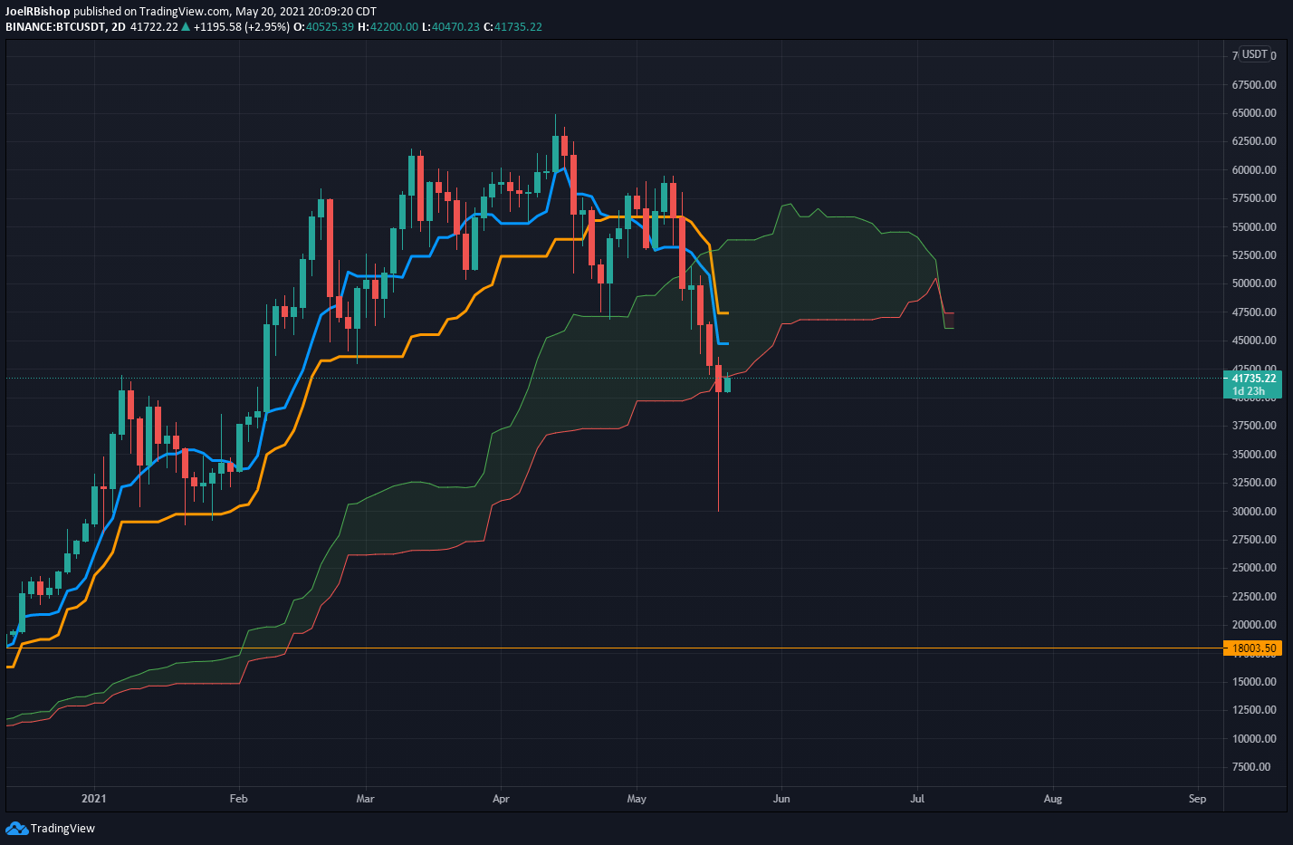Click the low price value L:40470.23
This screenshot has height=845, width=1293.
pyautogui.click(x=451, y=27)
